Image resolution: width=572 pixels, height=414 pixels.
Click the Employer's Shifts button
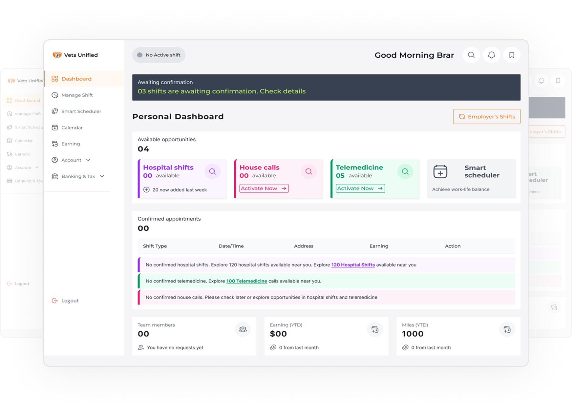pyautogui.click(x=486, y=117)
